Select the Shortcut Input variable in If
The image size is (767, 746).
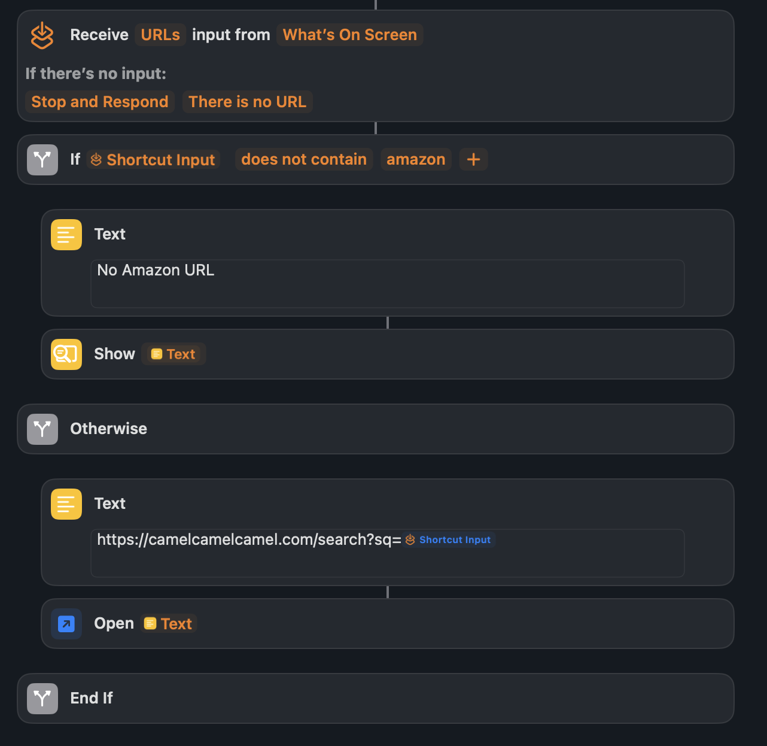pos(154,160)
